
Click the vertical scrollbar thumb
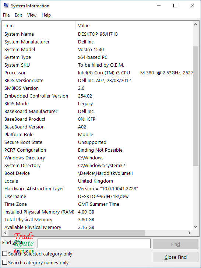pyautogui.click(x=196, y=106)
